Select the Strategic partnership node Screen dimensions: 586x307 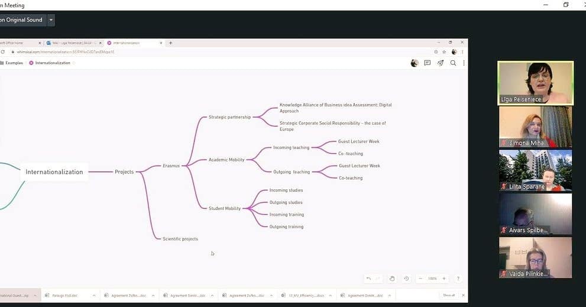[229, 117]
